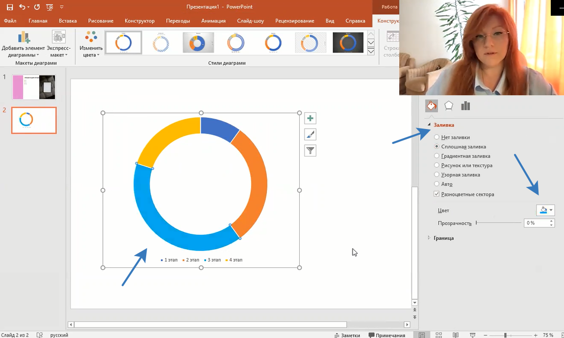Click the Save icon in title bar
The height and width of the screenshot is (338, 564).
point(10,7)
